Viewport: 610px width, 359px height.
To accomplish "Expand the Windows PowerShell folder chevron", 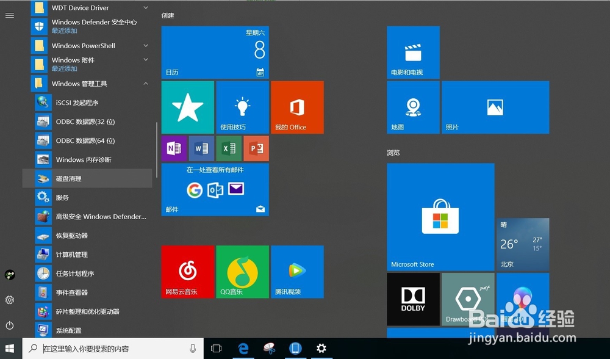I will pyautogui.click(x=146, y=46).
